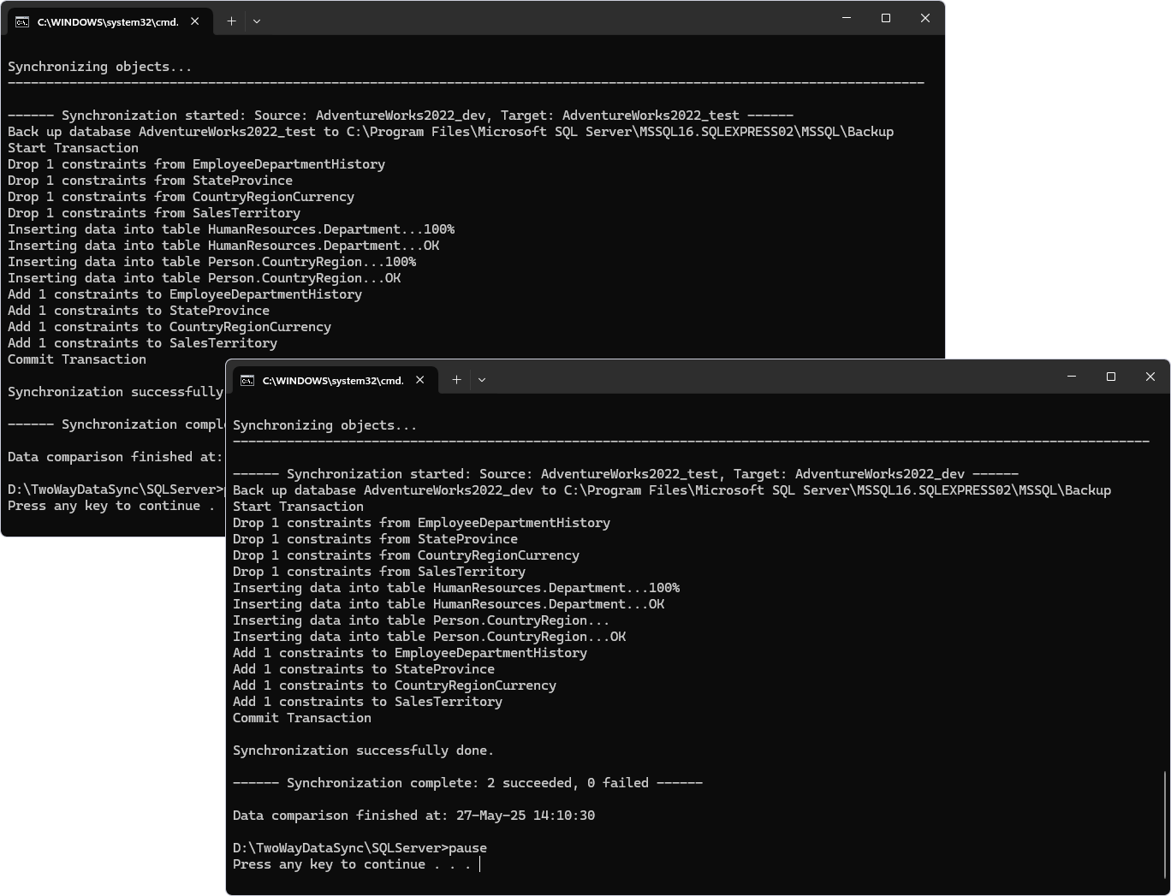The height and width of the screenshot is (896, 1171).
Task: Select the cmd.exe tab title in the rear window
Action: click(x=108, y=22)
